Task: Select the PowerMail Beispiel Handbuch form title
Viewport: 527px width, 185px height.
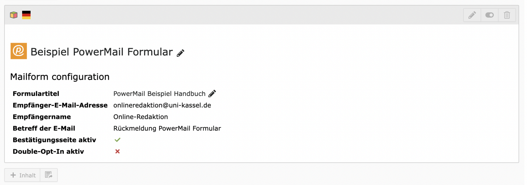Action: point(159,94)
